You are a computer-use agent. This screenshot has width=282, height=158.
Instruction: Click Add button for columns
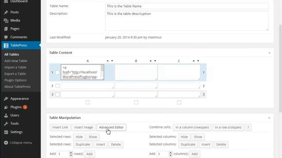tap(194, 154)
